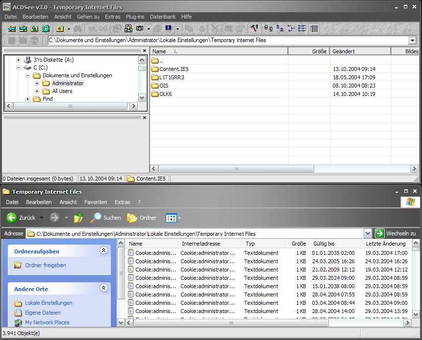Open the Zurück history dropdown arrow
Image resolution: width=422 pixels, height=340 pixels.
[x=42, y=218]
